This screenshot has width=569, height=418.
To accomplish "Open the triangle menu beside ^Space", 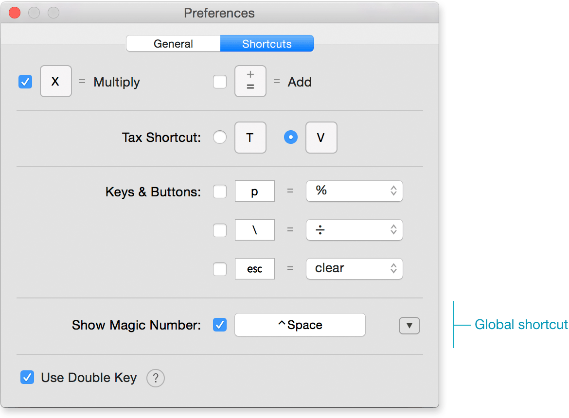I will click(x=409, y=326).
